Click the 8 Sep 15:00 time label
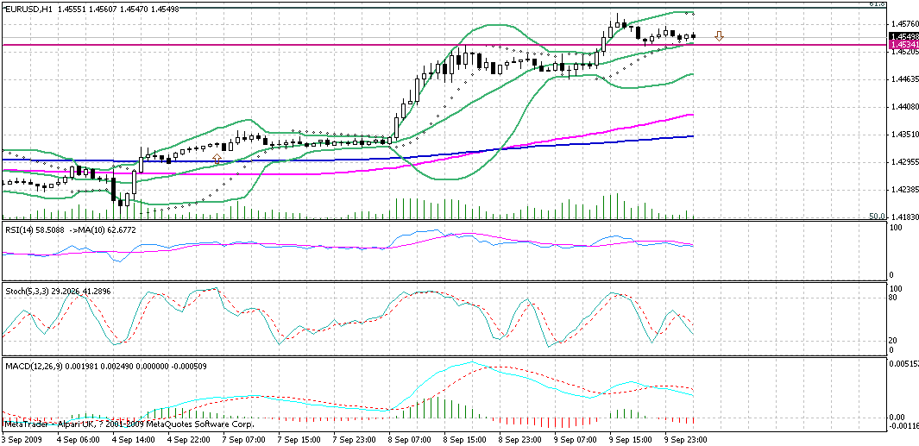The image size is (919, 446). point(463,439)
